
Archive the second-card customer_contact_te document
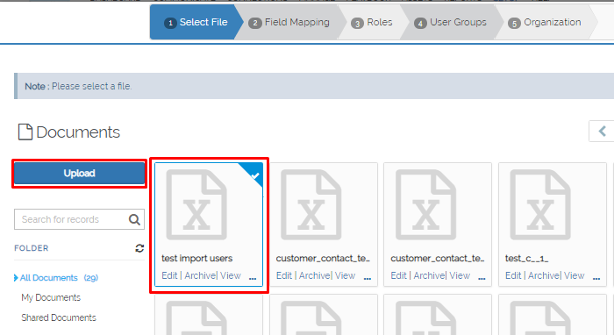[315, 275]
